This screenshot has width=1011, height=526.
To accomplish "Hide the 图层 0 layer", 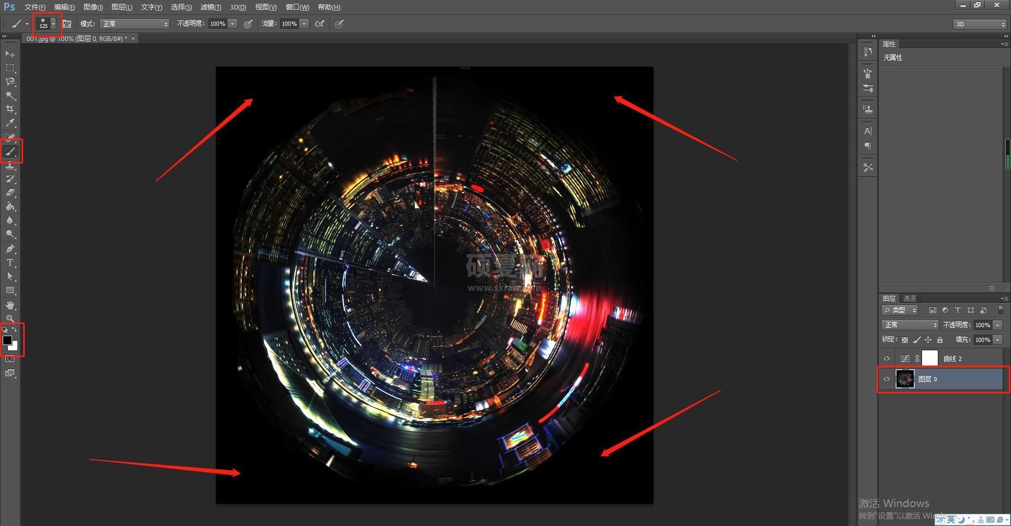I will click(887, 379).
